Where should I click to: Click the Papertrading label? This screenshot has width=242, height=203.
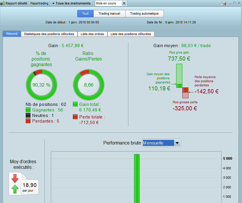click(x=39, y=3)
